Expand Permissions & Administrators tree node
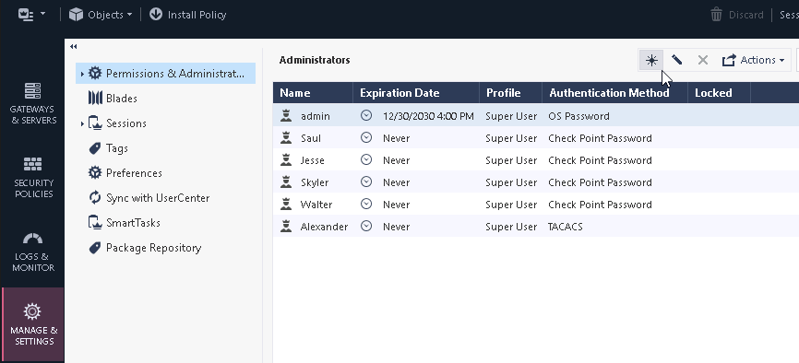The height and width of the screenshot is (363, 799). pos(82,74)
